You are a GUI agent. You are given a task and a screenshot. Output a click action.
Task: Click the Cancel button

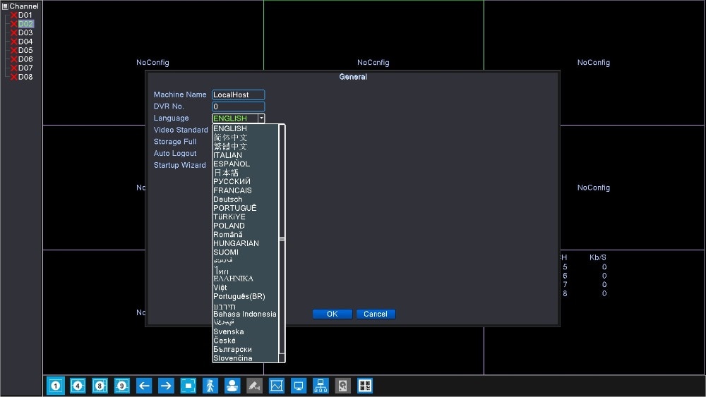point(376,314)
